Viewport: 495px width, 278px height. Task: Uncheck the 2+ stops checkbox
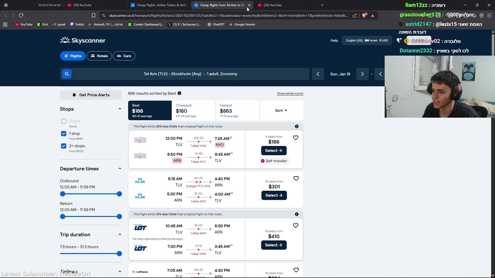coord(63,146)
